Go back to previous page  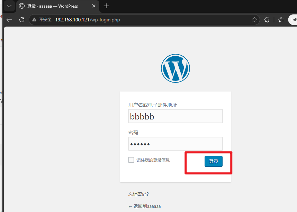[9, 20]
